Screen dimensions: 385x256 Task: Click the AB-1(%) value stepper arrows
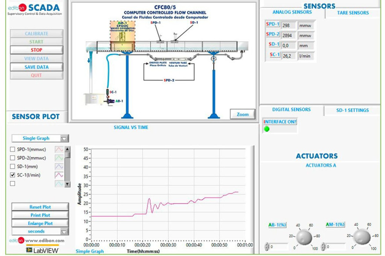pyautogui.click(x=267, y=246)
